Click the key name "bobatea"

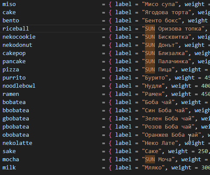(x=14, y=102)
